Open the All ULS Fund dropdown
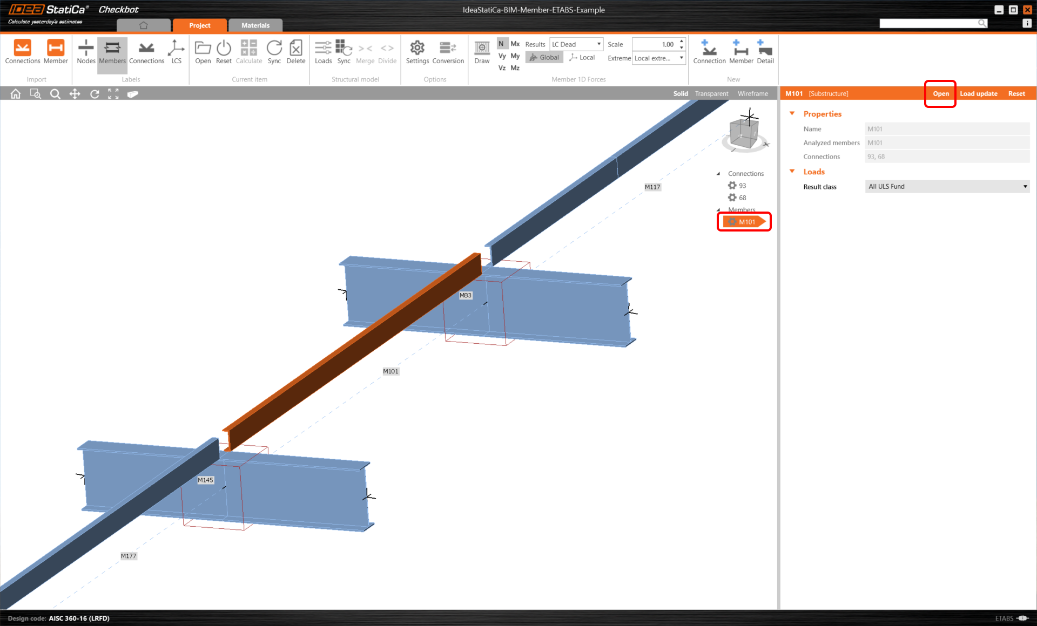Image resolution: width=1037 pixels, height=626 pixels. pos(947,187)
